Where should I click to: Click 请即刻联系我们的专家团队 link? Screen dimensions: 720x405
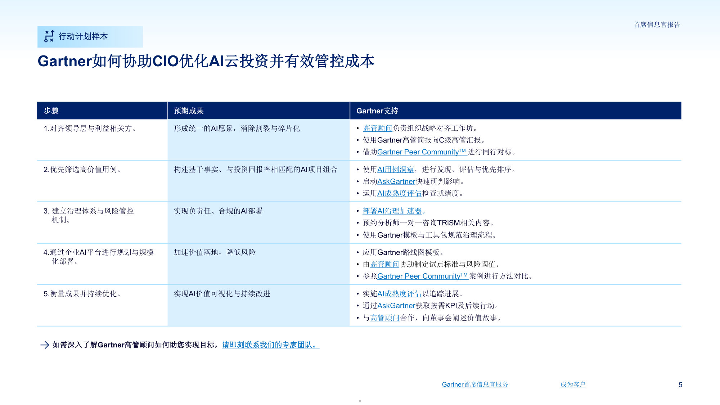click(x=271, y=345)
